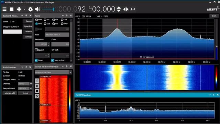This screenshot has height=124, width=220.
Task: Click Record in the Audio Recorder panel
Action: coord(25,93)
